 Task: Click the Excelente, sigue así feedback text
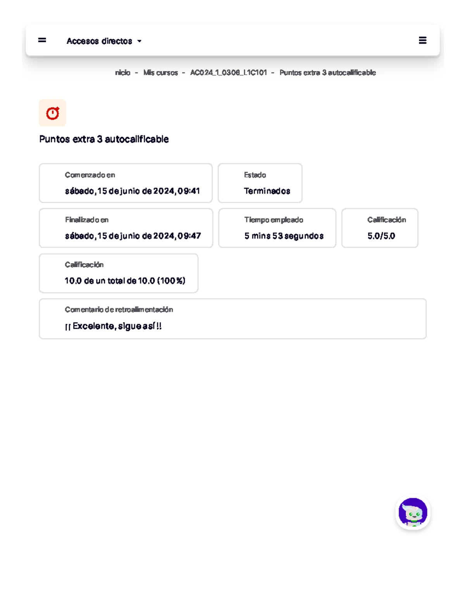pos(113,326)
